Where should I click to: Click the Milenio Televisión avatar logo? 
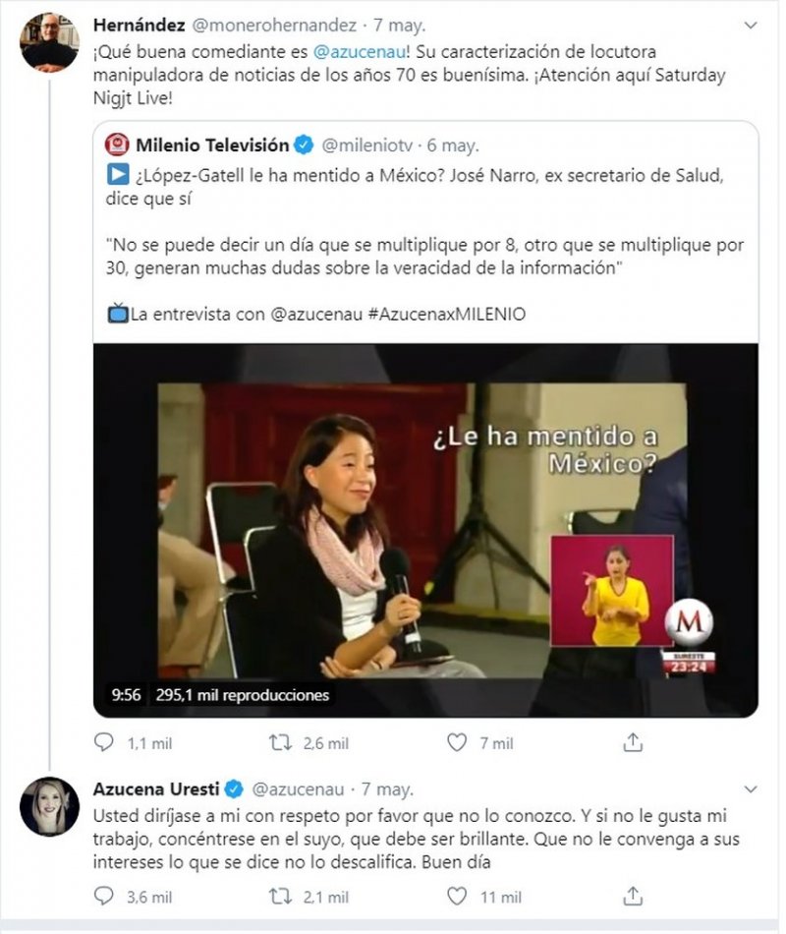point(117,146)
